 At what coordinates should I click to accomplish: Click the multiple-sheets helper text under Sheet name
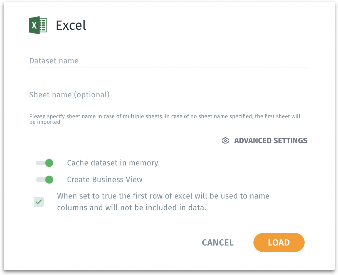point(165,119)
